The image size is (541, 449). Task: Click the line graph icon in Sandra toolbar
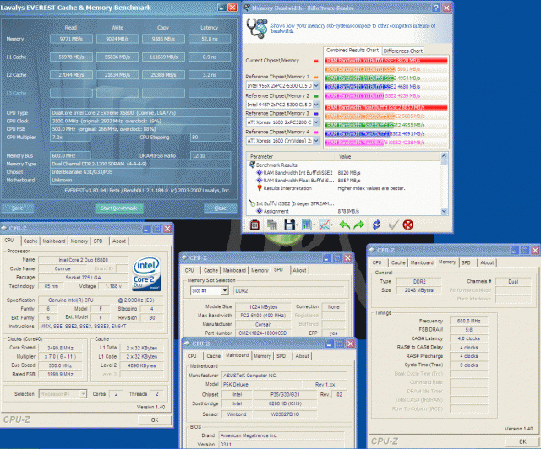point(324,225)
